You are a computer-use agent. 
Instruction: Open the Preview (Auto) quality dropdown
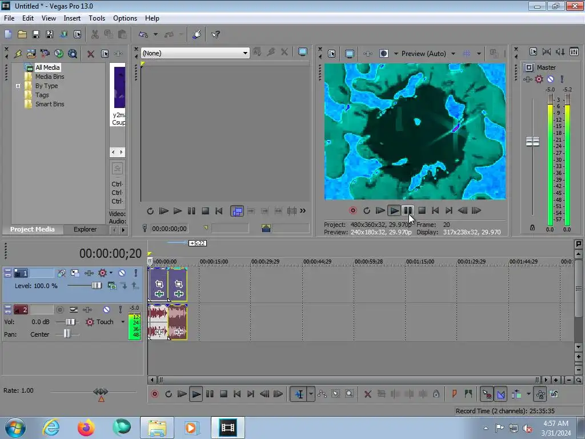tap(453, 54)
